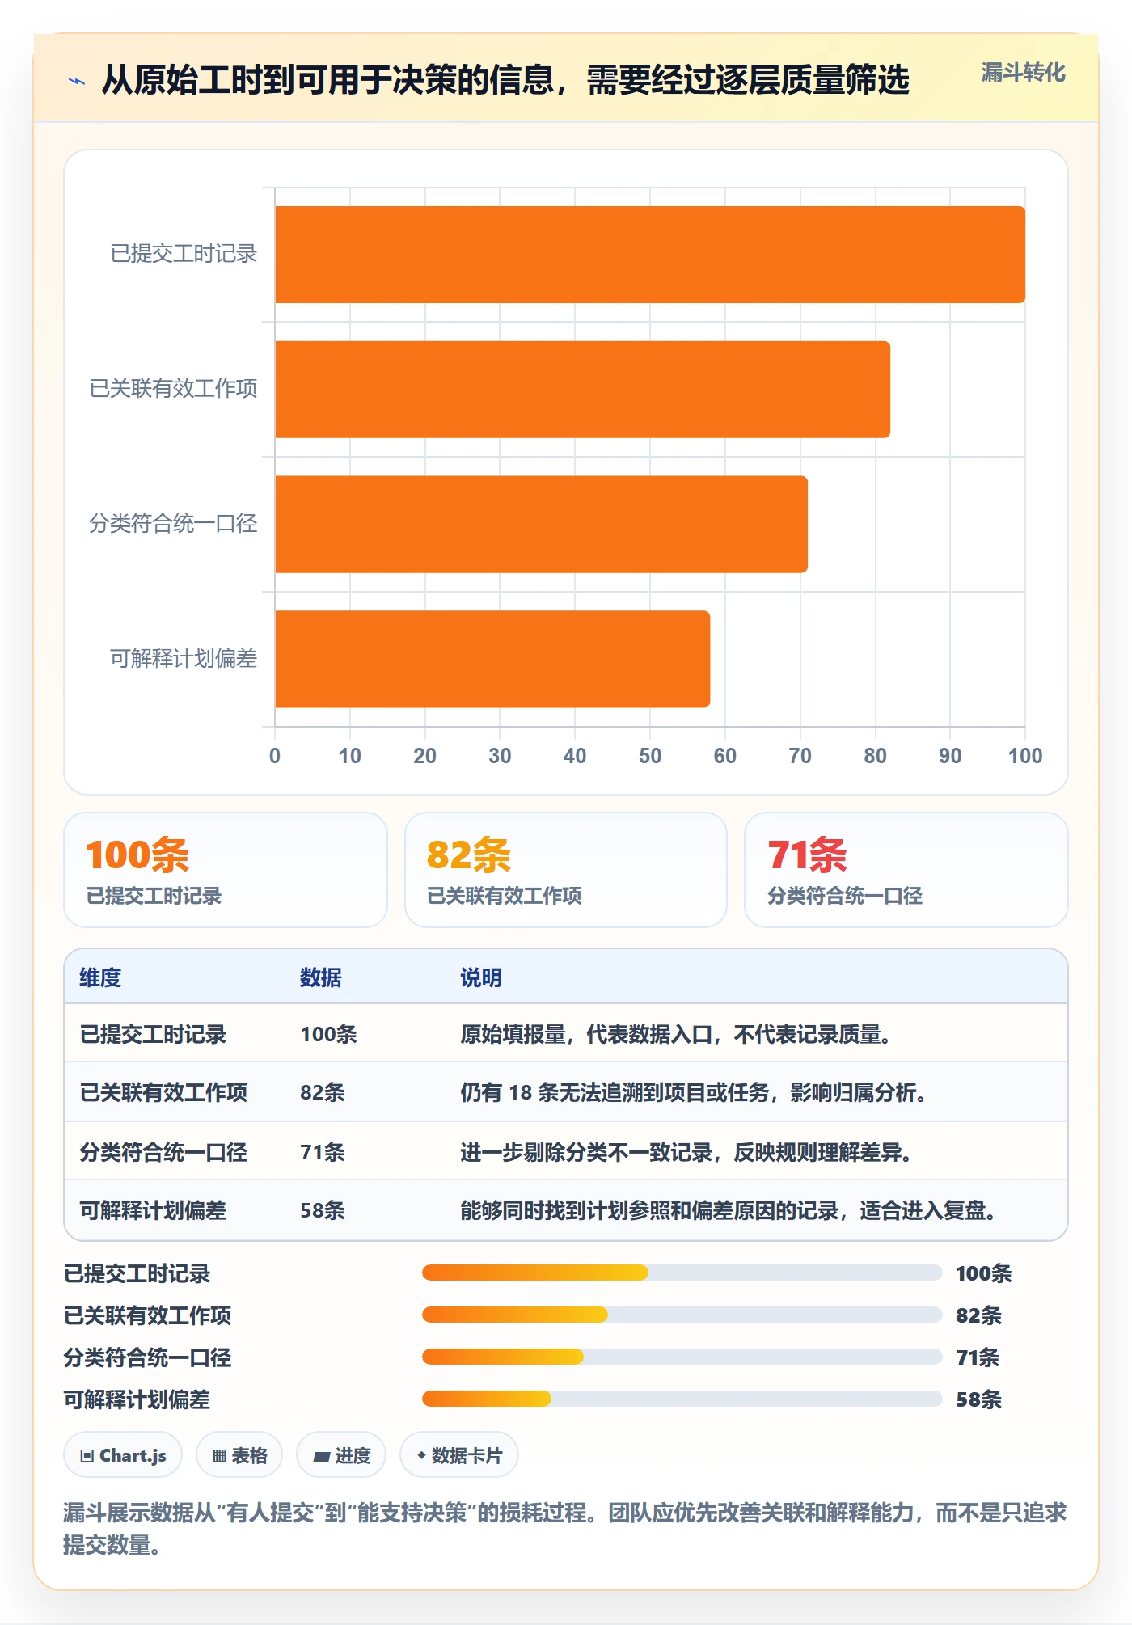The image size is (1132, 1625).
Task: Click the footer summary paragraph
Action: tap(565, 1528)
